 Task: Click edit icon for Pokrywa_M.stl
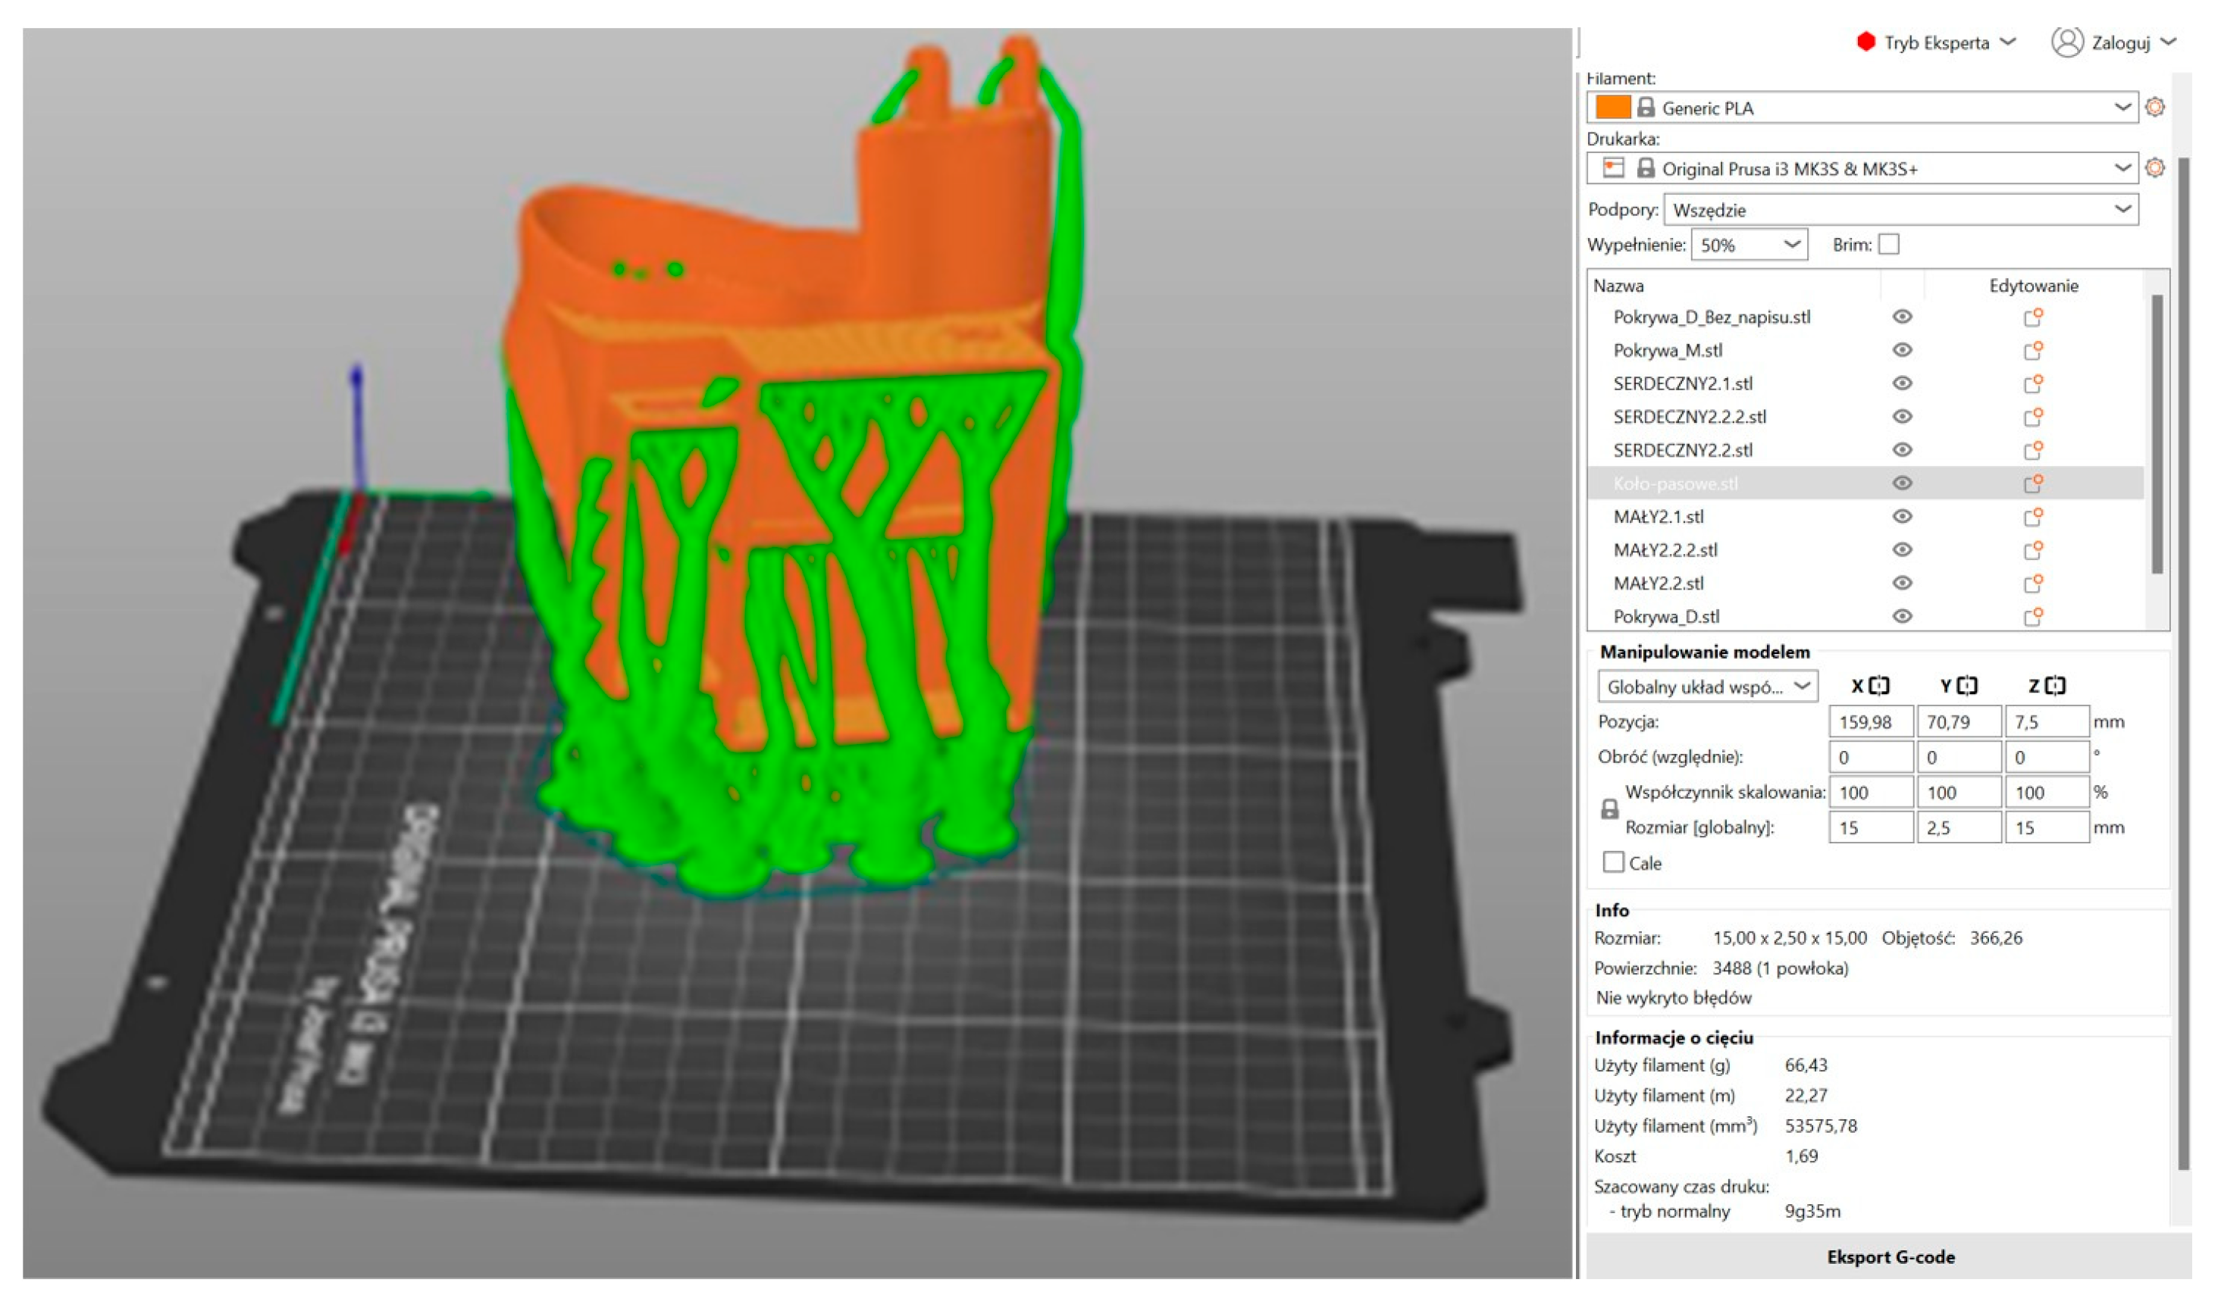pyautogui.click(x=2033, y=350)
